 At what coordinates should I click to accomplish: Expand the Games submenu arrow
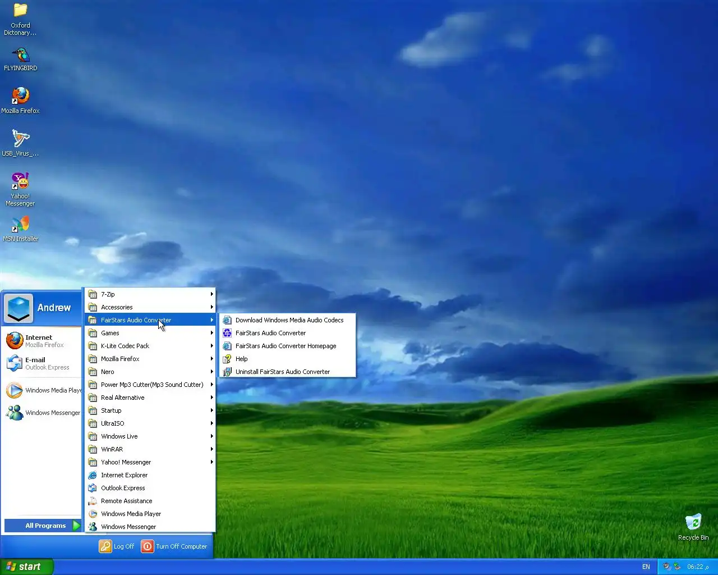[x=211, y=333]
